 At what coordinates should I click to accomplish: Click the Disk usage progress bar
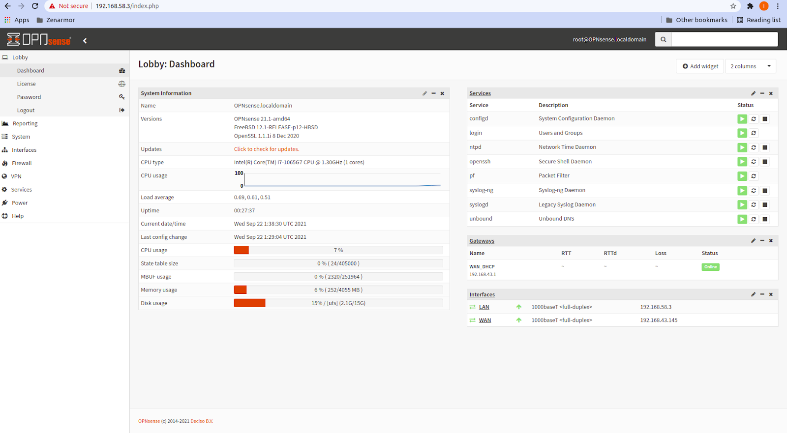[x=338, y=303]
